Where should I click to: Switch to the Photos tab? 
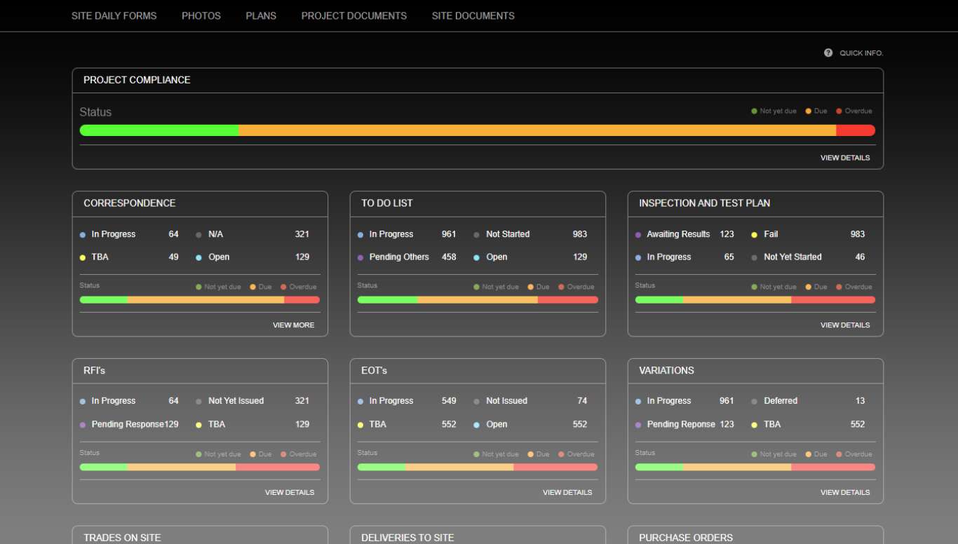[x=201, y=15]
